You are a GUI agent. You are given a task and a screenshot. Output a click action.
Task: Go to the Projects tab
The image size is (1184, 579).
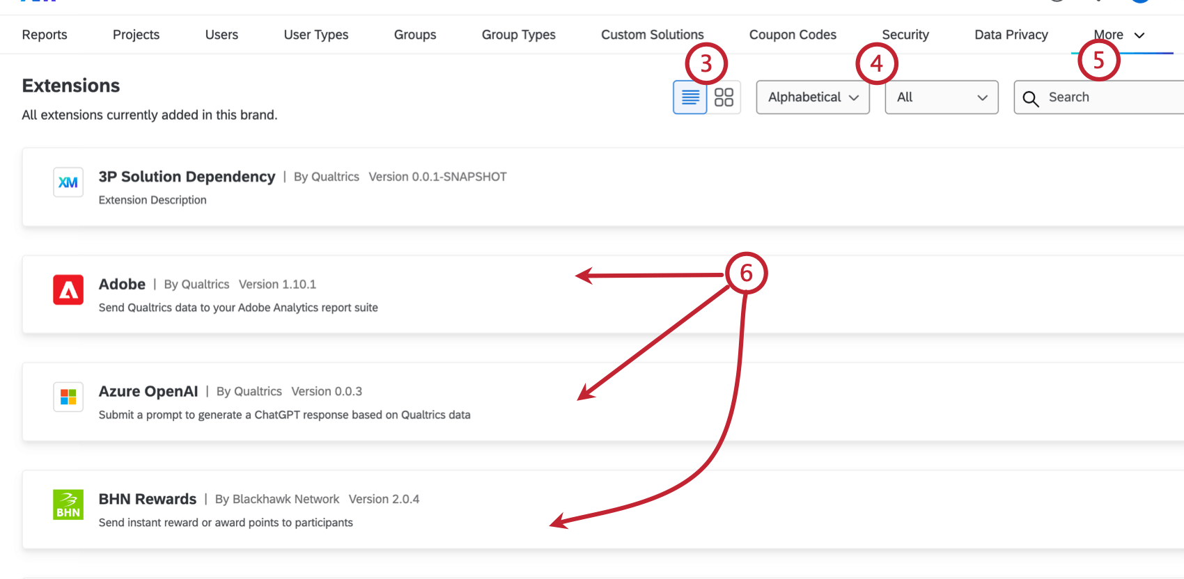(136, 35)
